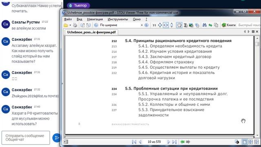
Task: Select the image selection tool icon
Action: (x=191, y=25)
